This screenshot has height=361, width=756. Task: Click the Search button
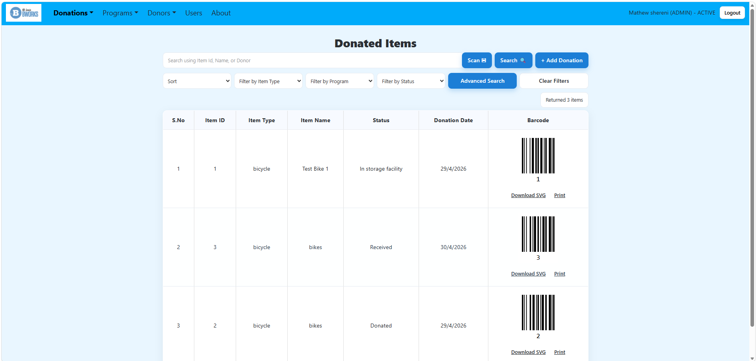click(513, 60)
